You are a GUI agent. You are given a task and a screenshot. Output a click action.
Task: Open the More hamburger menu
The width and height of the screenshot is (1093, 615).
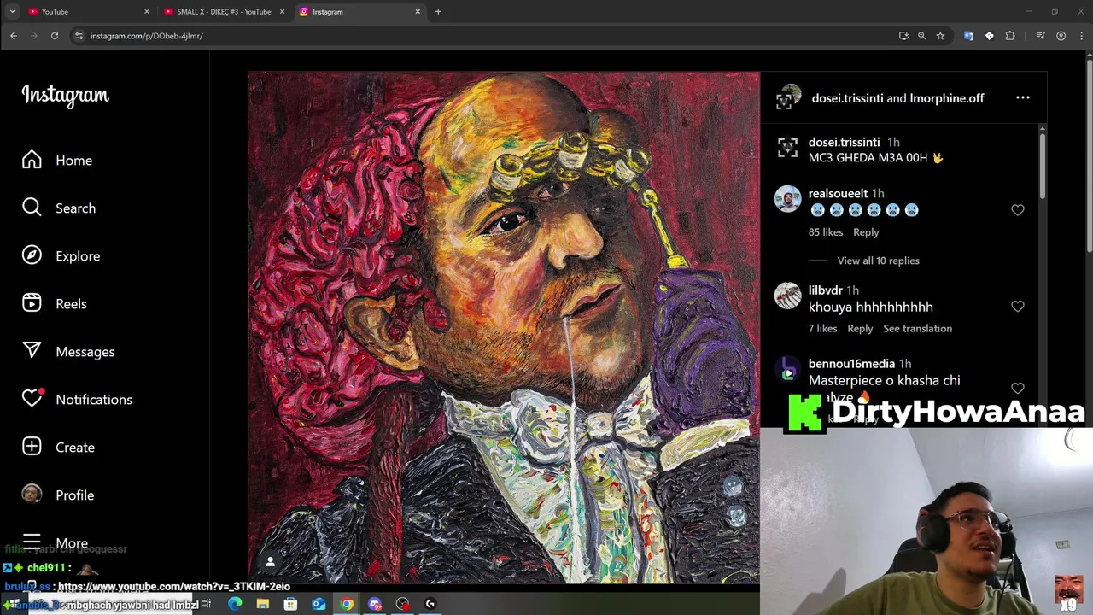click(x=32, y=542)
